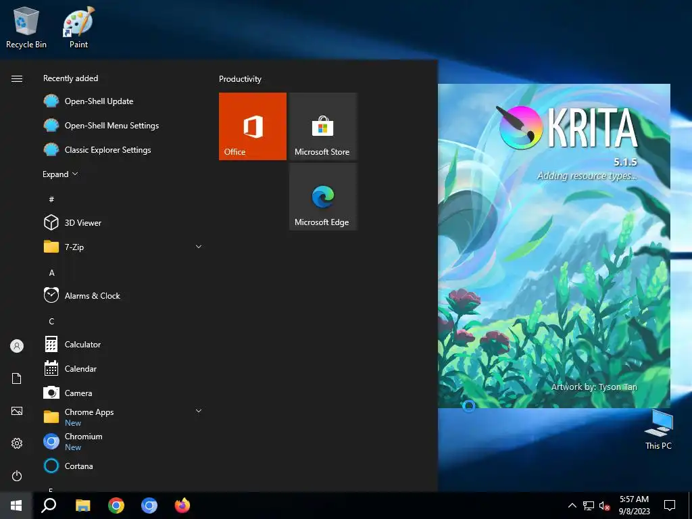
Task: Open Documents from Start sidebar
Action: pyautogui.click(x=17, y=378)
